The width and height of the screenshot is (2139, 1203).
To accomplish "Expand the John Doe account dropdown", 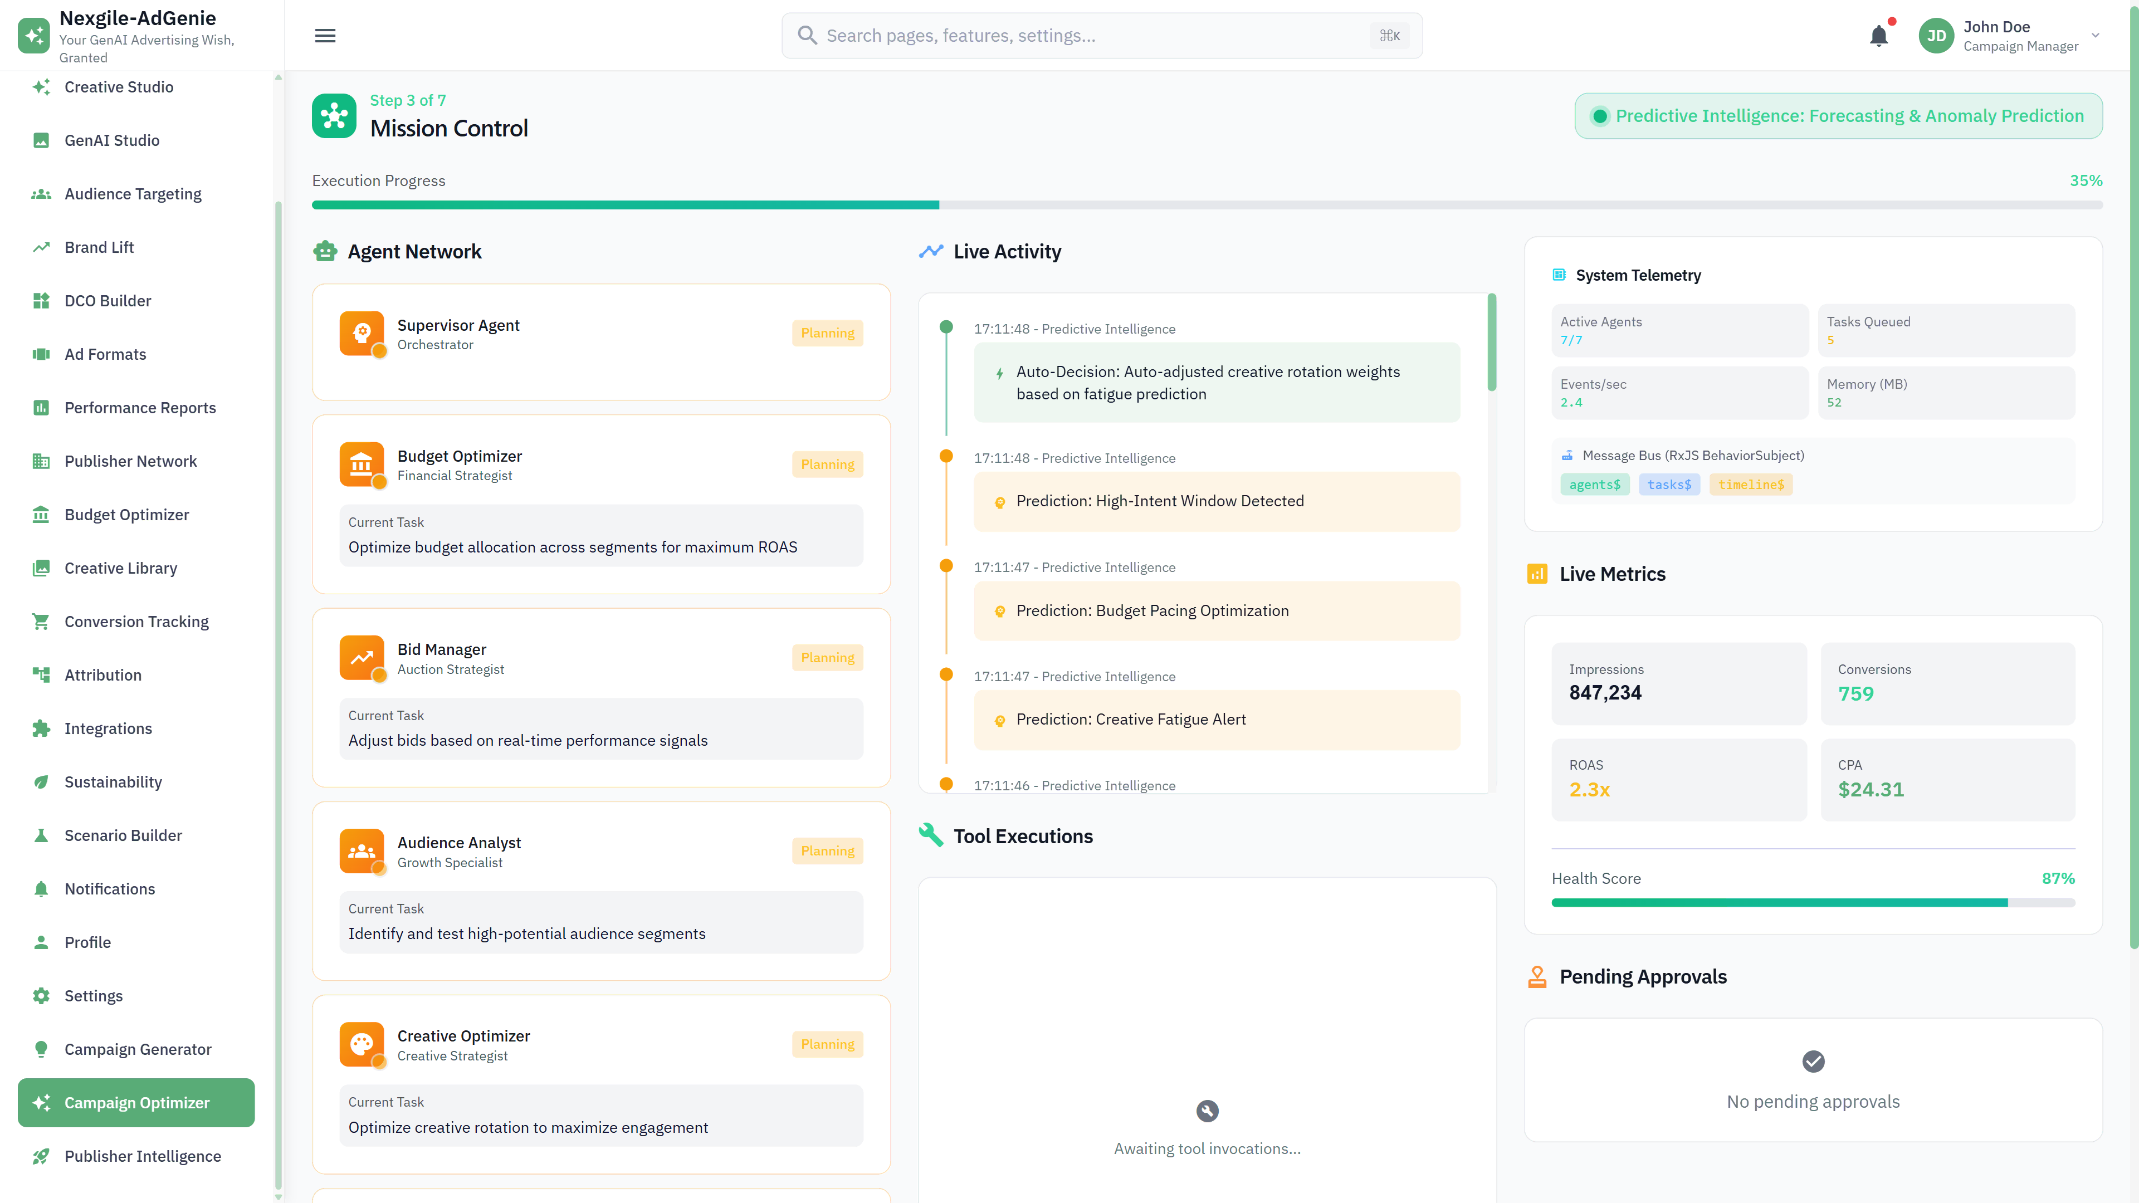I will coord(2096,35).
